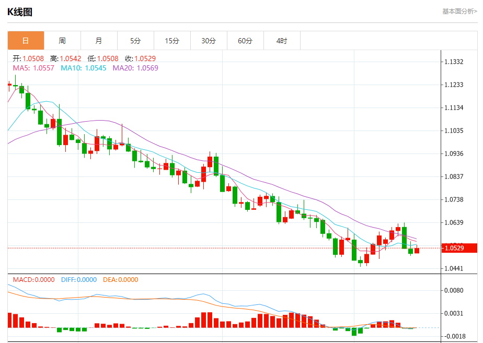Click the 1.1332 price axis label
The image size is (483, 343).
[454, 62]
